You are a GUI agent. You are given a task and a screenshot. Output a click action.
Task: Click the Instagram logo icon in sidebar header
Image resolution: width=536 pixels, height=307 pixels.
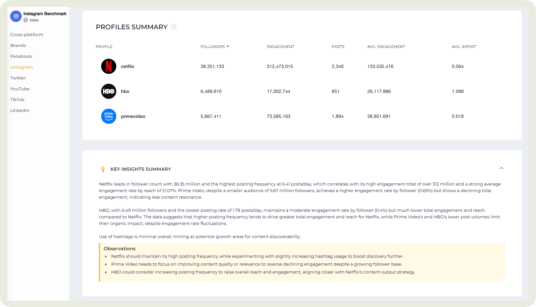tap(16, 16)
